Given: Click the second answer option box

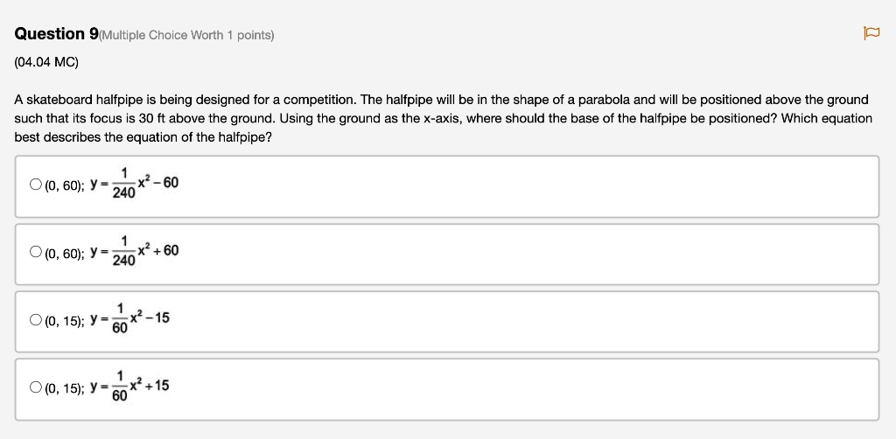Looking at the screenshot, I should click(x=447, y=254).
